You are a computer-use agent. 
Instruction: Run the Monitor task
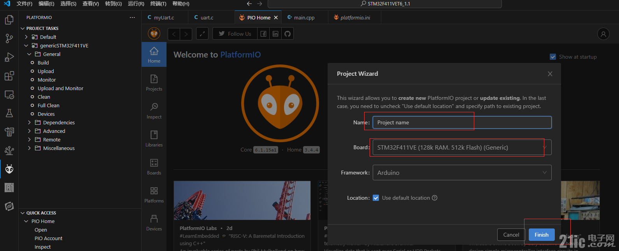click(x=47, y=80)
